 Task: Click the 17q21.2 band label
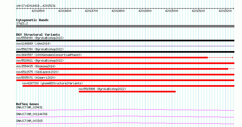(22, 24)
